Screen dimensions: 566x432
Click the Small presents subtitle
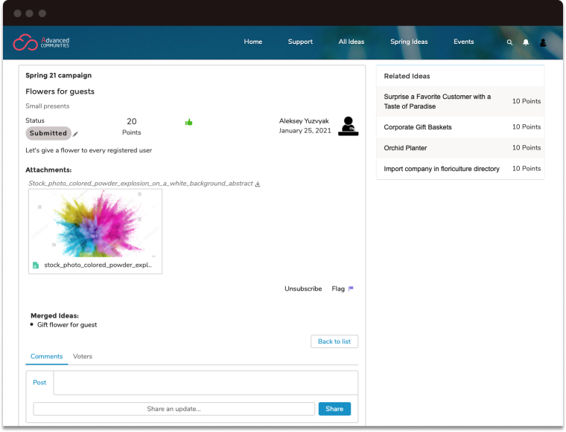tap(47, 106)
